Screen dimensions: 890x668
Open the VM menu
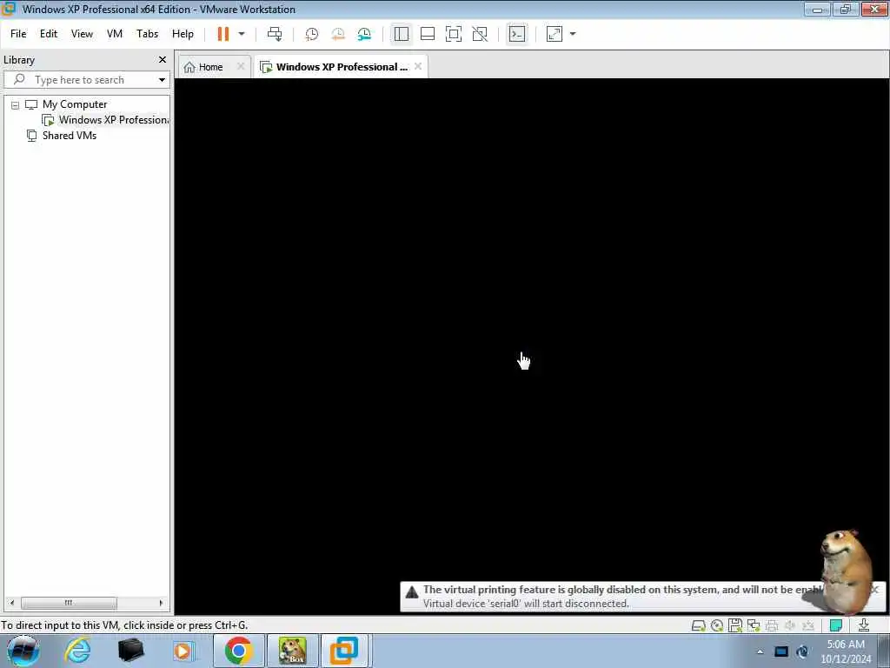[115, 34]
